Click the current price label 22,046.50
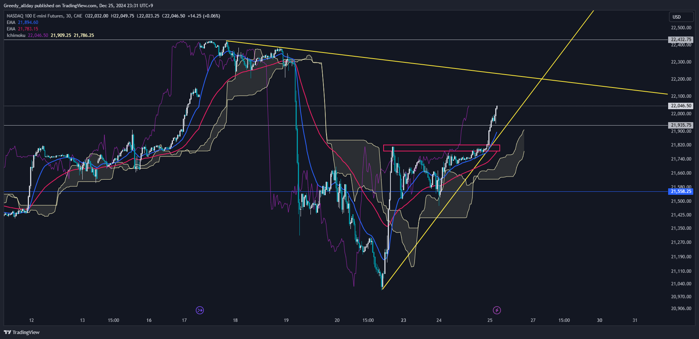This screenshot has width=699, height=339. pos(681,106)
